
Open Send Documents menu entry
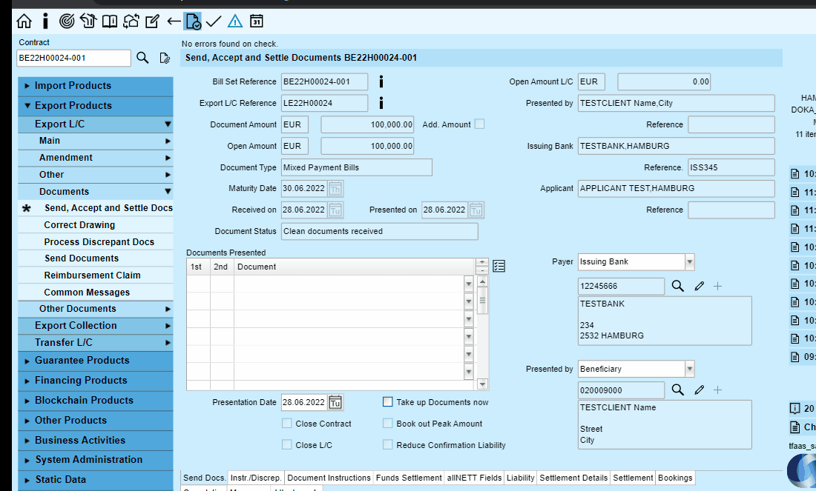[96, 258]
